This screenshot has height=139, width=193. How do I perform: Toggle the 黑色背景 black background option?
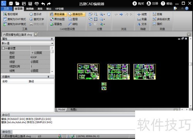(58, 14)
